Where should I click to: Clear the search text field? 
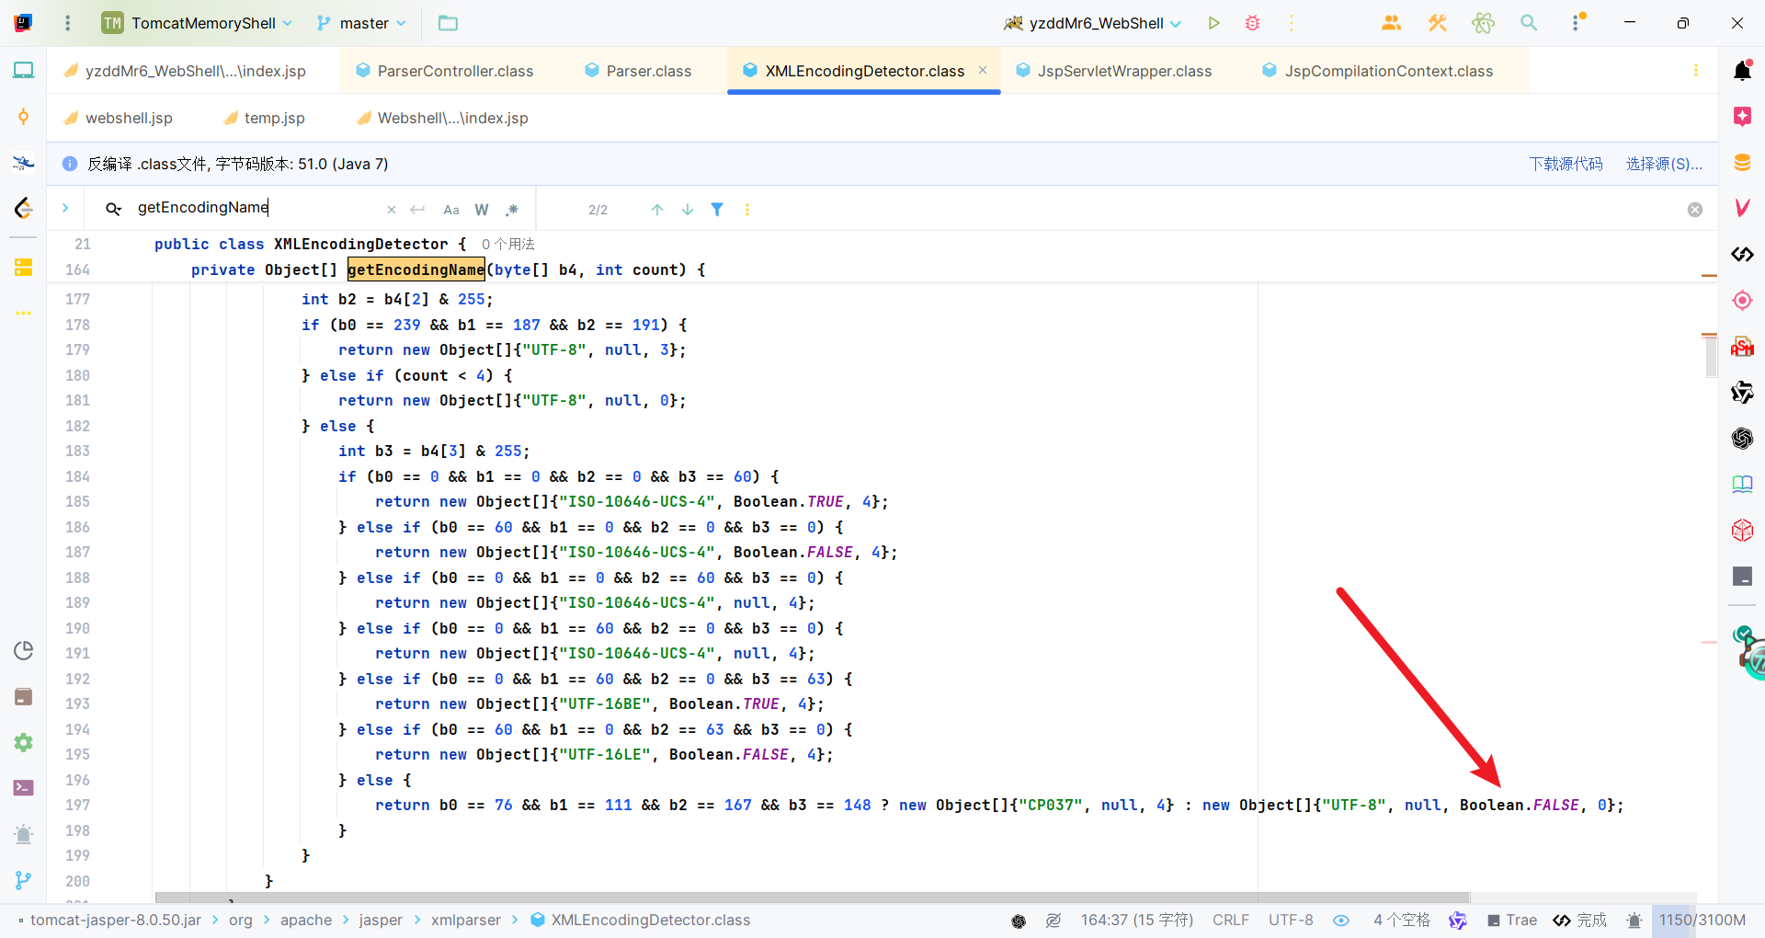[x=392, y=210]
